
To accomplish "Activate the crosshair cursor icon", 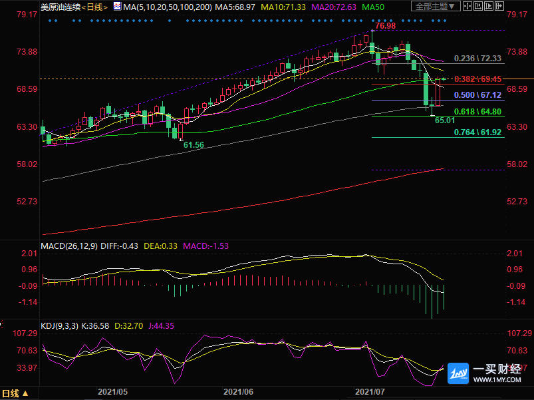I will (467, 6).
